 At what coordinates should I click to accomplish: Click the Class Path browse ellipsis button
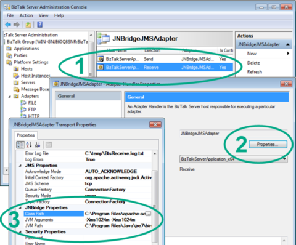pos(149,214)
